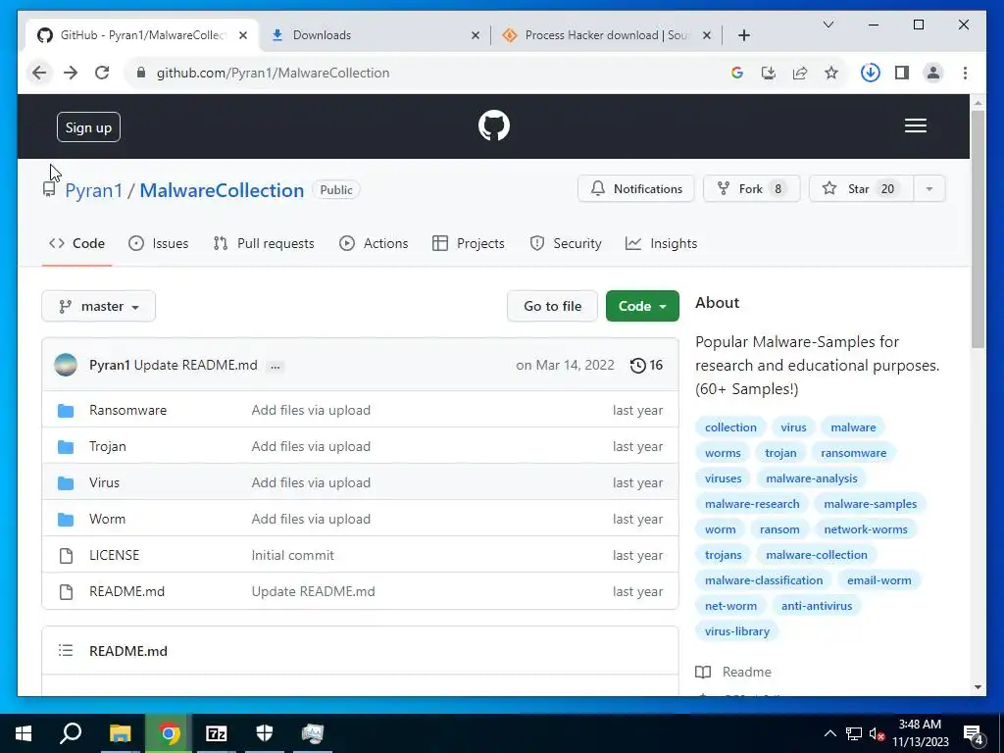Open the Insights tab
1004x753 pixels.
point(662,243)
